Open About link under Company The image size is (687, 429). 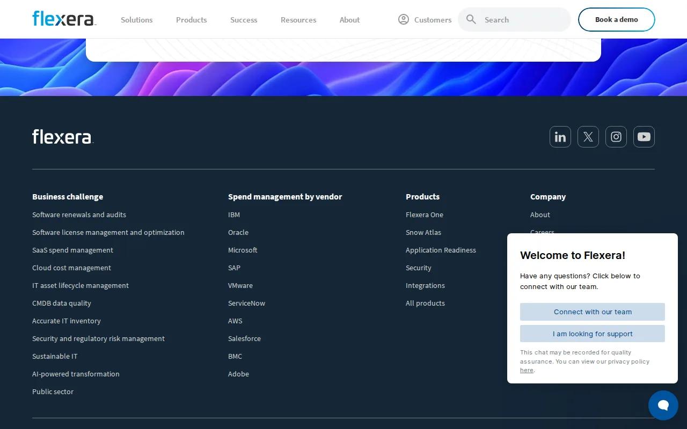(x=540, y=214)
